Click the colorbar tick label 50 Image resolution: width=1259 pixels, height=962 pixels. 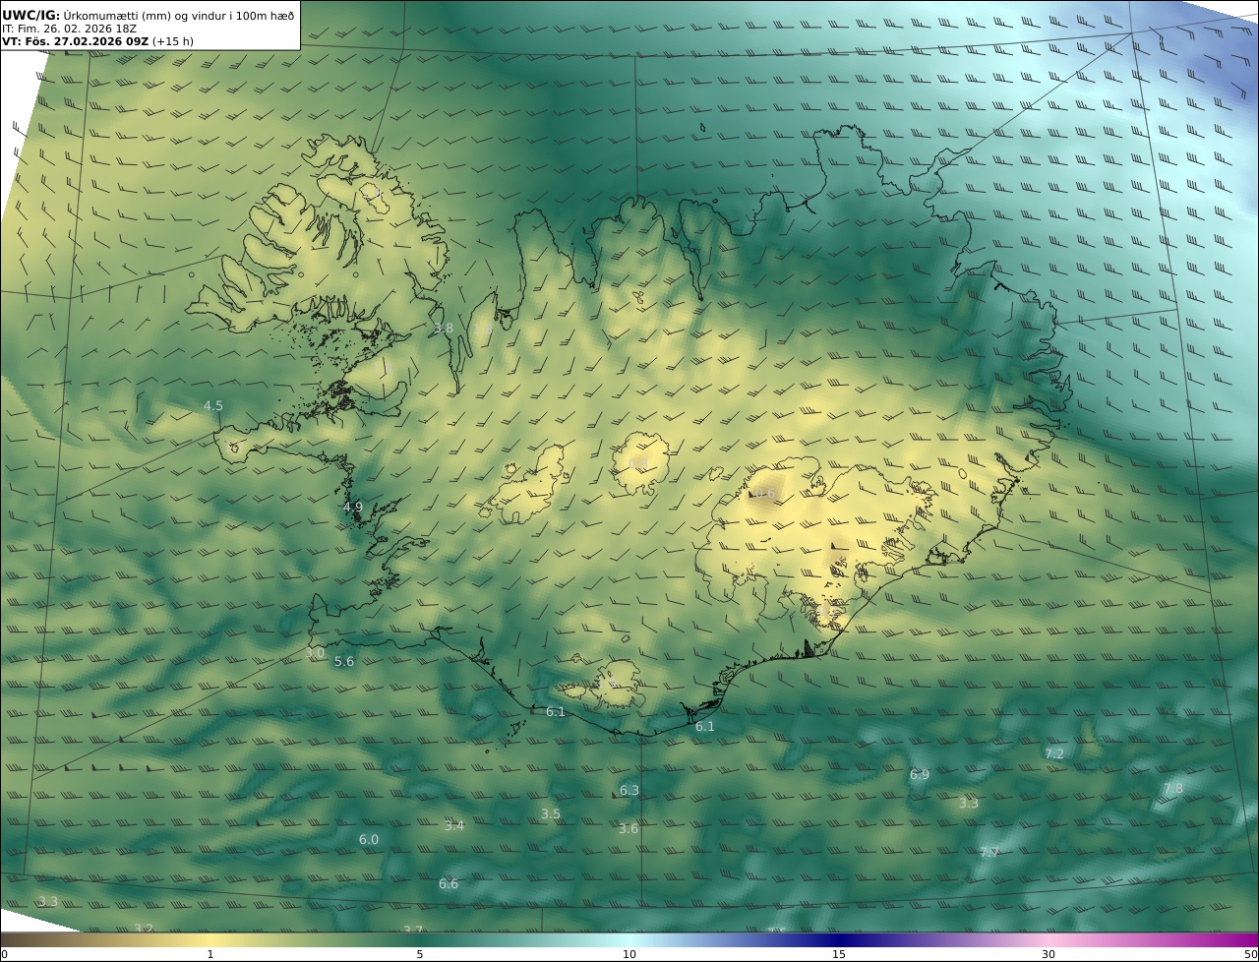tap(1250, 954)
